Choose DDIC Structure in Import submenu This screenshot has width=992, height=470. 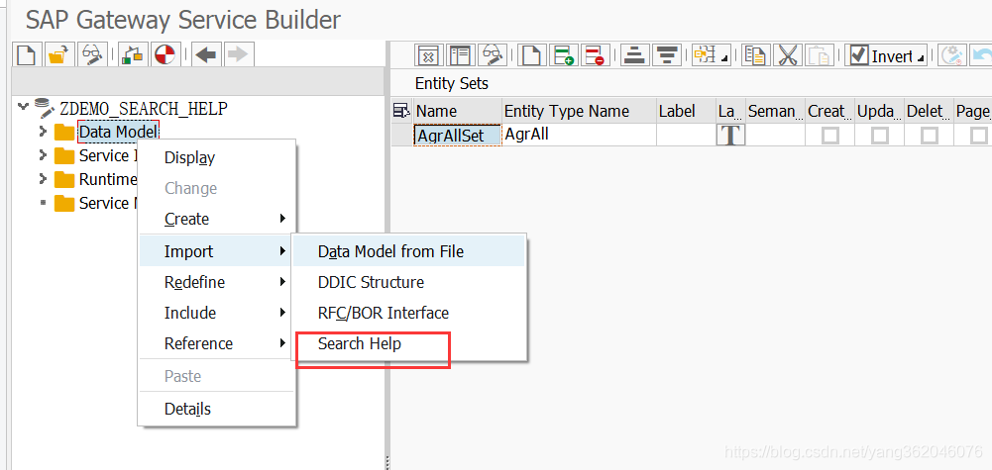(x=408, y=282)
